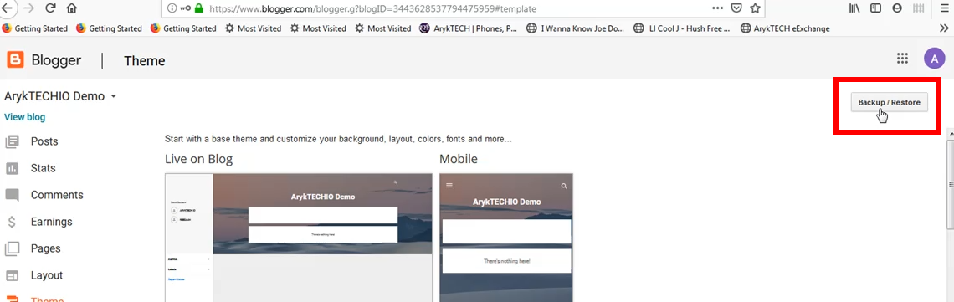Open the I Wanna Know Joe Do... bookmark
Image resolution: width=954 pixels, height=302 pixels.
click(575, 28)
